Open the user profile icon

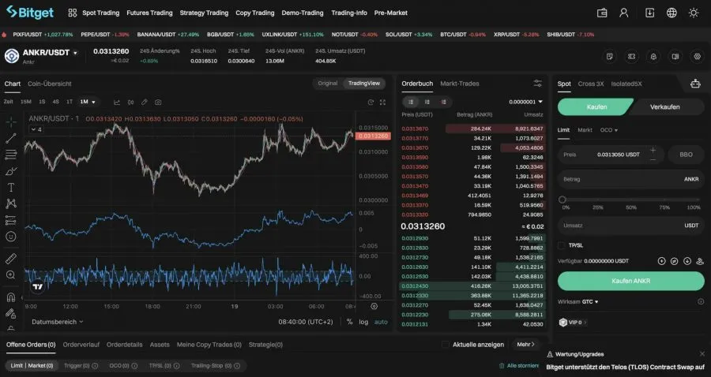click(624, 13)
